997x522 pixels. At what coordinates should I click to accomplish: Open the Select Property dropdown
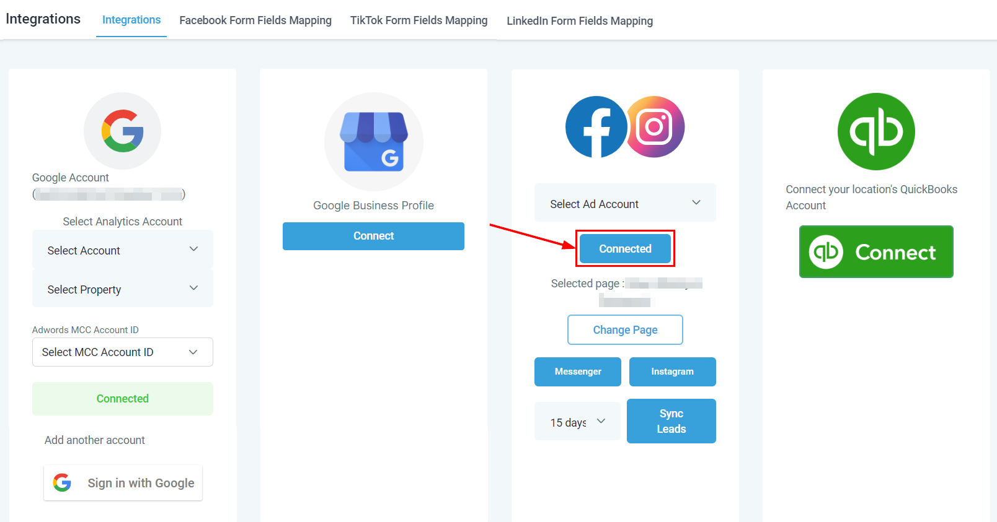(x=123, y=289)
